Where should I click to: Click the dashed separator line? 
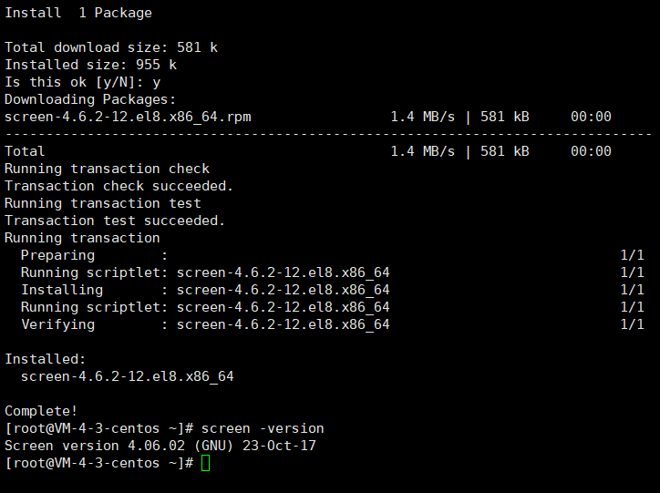coord(328,134)
